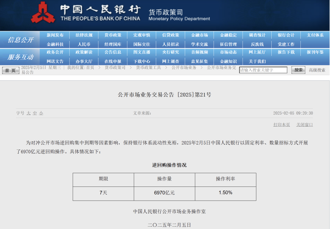Click the 政务公开 link

(55, 52)
